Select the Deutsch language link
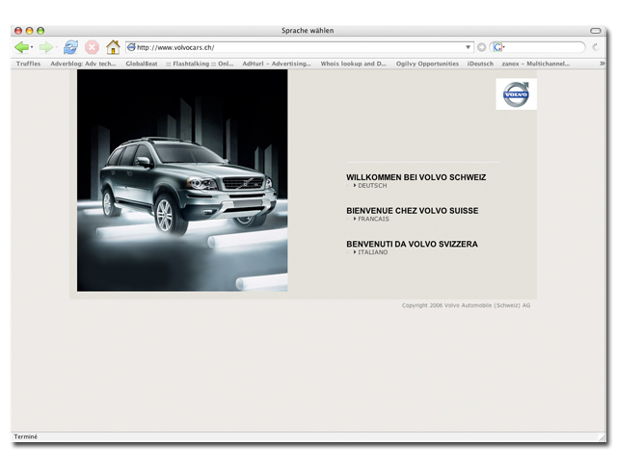Viewport: 617px width, 472px height. coord(371,186)
